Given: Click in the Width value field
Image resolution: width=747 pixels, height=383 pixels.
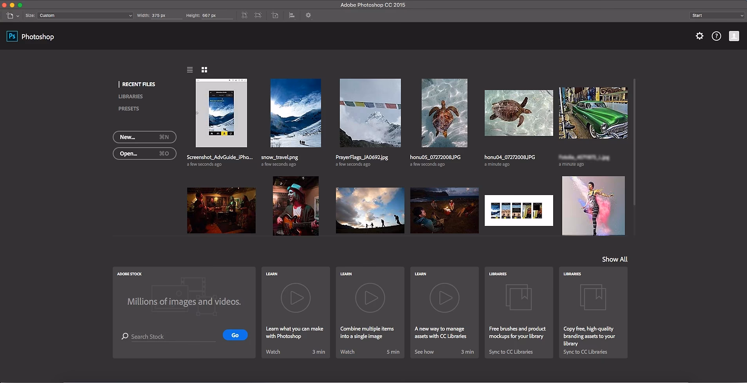Looking at the screenshot, I should pos(166,15).
